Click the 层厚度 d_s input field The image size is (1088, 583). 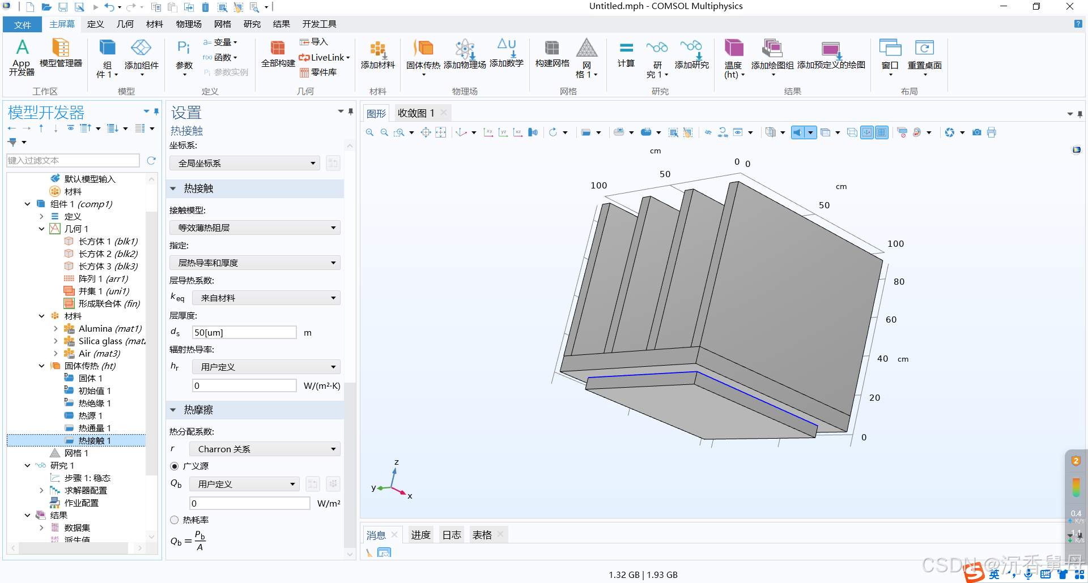click(x=244, y=332)
